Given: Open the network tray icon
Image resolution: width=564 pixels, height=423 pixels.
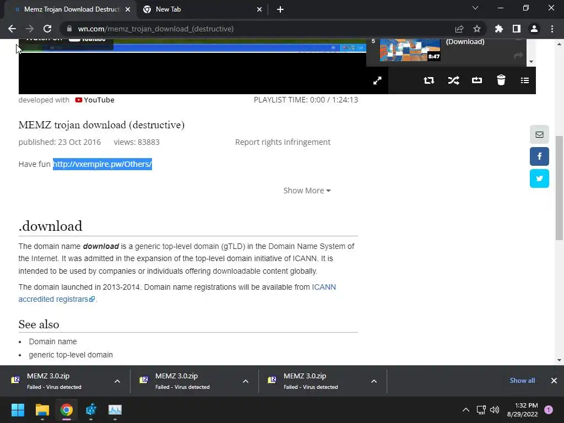Looking at the screenshot, I should tap(481, 410).
